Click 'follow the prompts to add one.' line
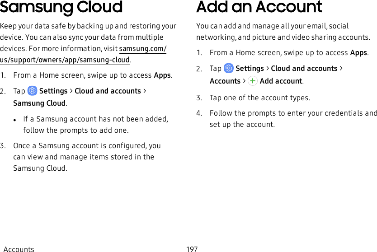 (76, 131)
